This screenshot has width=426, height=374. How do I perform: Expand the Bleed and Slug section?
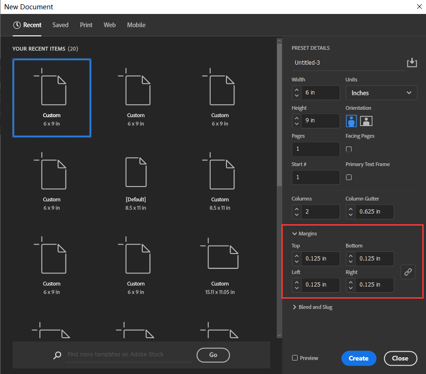click(294, 307)
